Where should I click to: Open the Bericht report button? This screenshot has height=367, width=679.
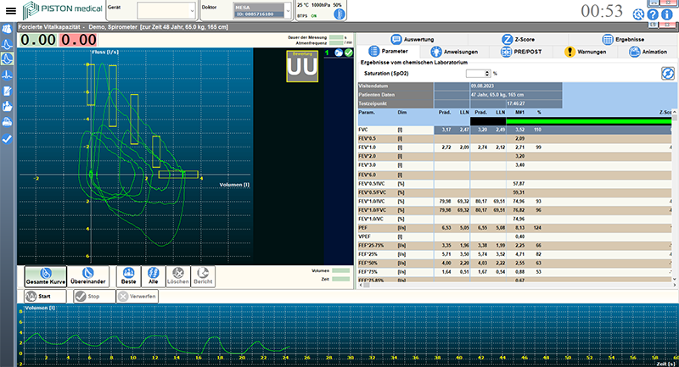203,276
